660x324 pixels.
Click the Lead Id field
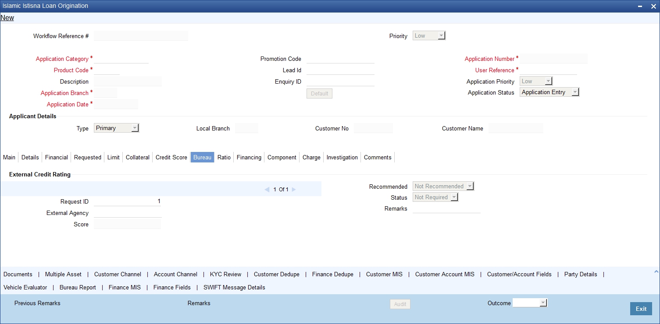(x=340, y=70)
